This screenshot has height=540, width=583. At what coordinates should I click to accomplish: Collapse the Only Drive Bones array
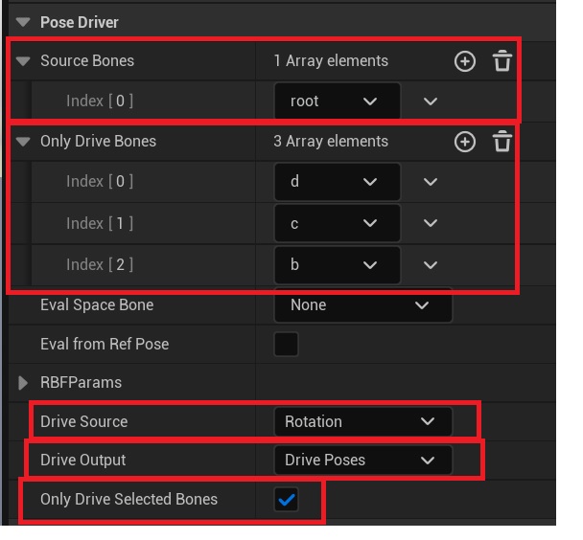point(23,142)
